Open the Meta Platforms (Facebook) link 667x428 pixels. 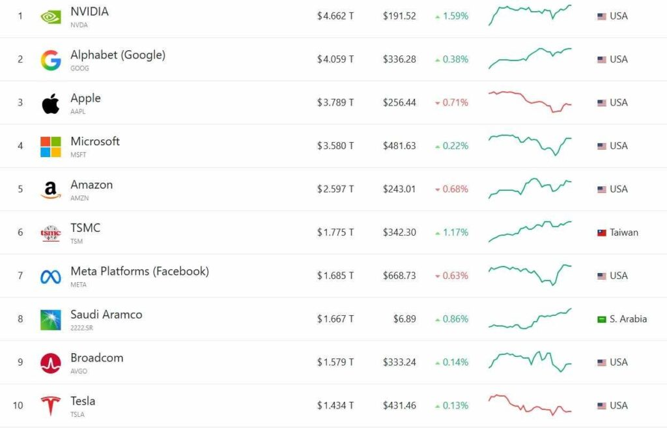tap(139, 271)
